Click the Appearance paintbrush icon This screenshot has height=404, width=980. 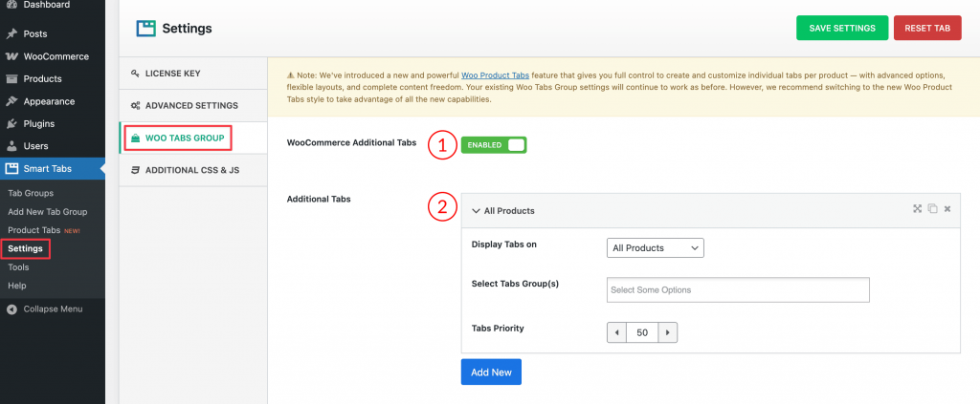(x=11, y=101)
